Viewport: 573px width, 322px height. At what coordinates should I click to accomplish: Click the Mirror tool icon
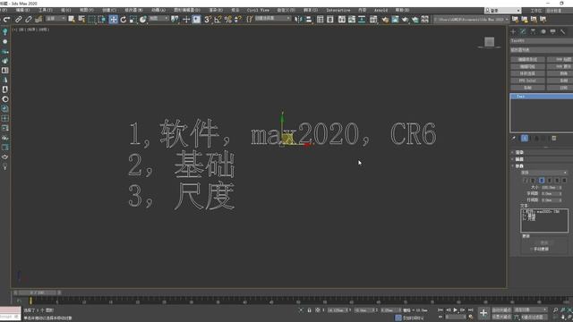298,20
